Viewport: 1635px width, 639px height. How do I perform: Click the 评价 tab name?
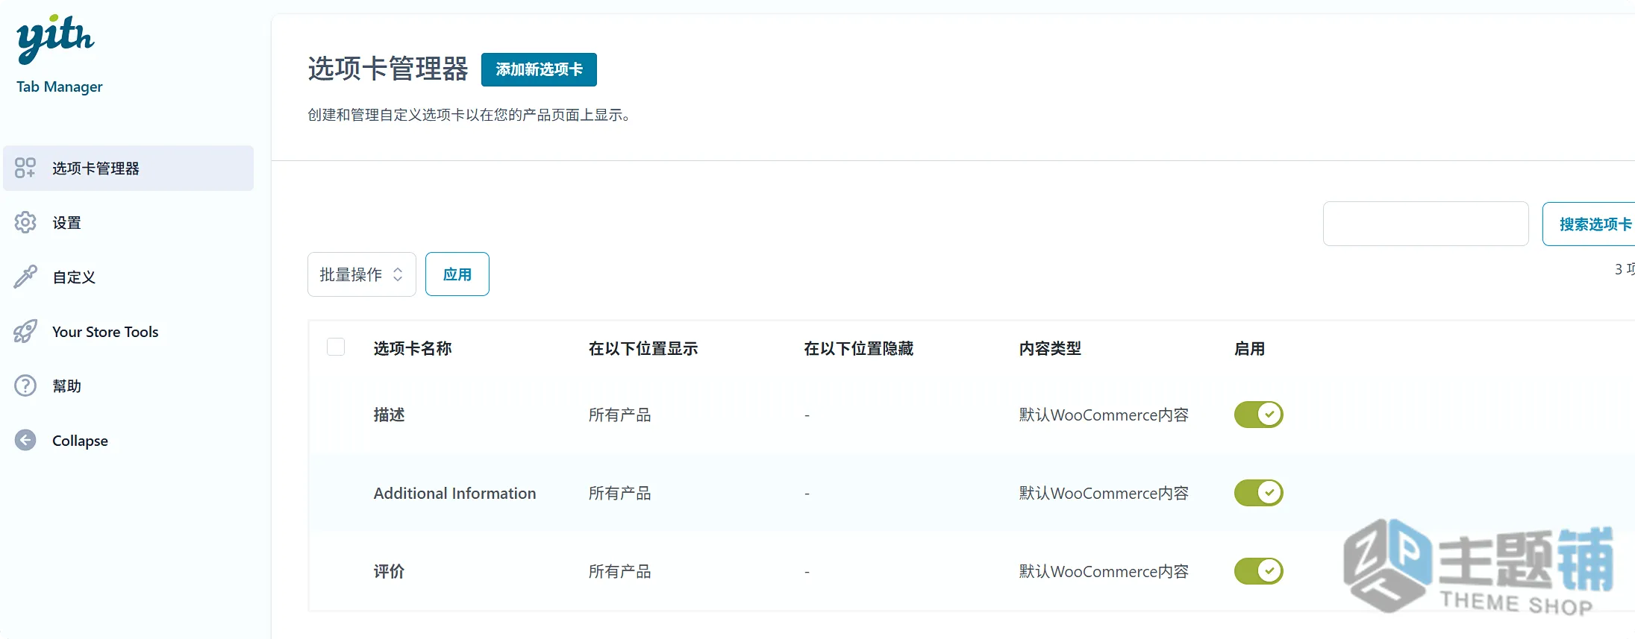pyautogui.click(x=390, y=571)
